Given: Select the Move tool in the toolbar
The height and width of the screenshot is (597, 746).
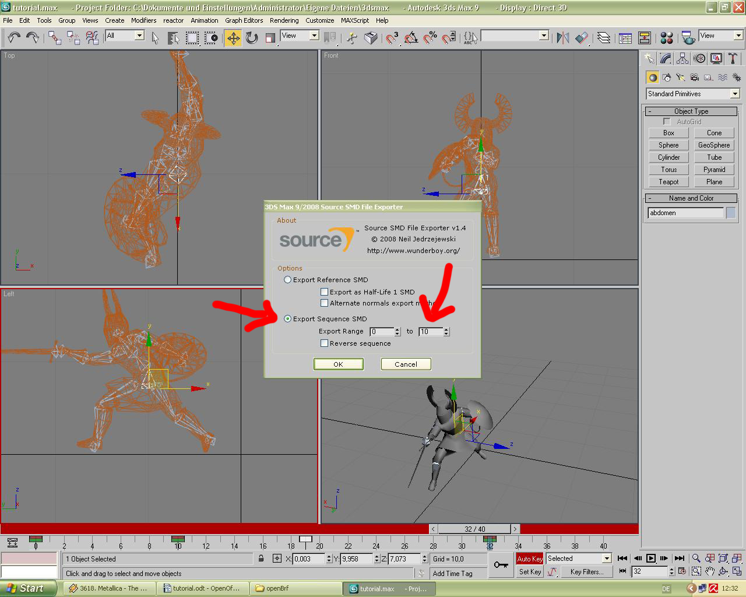Looking at the screenshot, I should tap(233, 38).
